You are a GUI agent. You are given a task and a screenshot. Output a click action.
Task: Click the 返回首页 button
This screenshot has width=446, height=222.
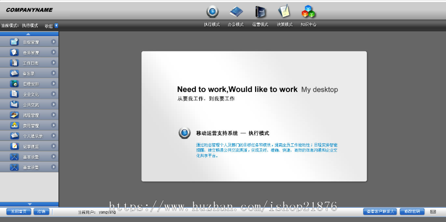(19, 212)
